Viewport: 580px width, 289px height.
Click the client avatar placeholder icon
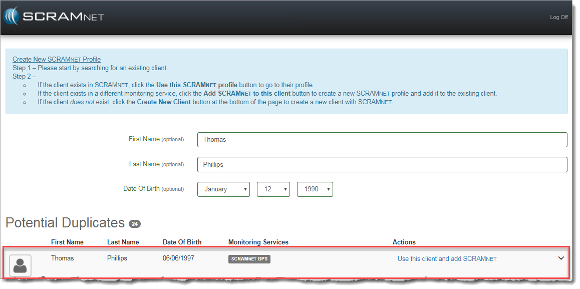pos(20,265)
